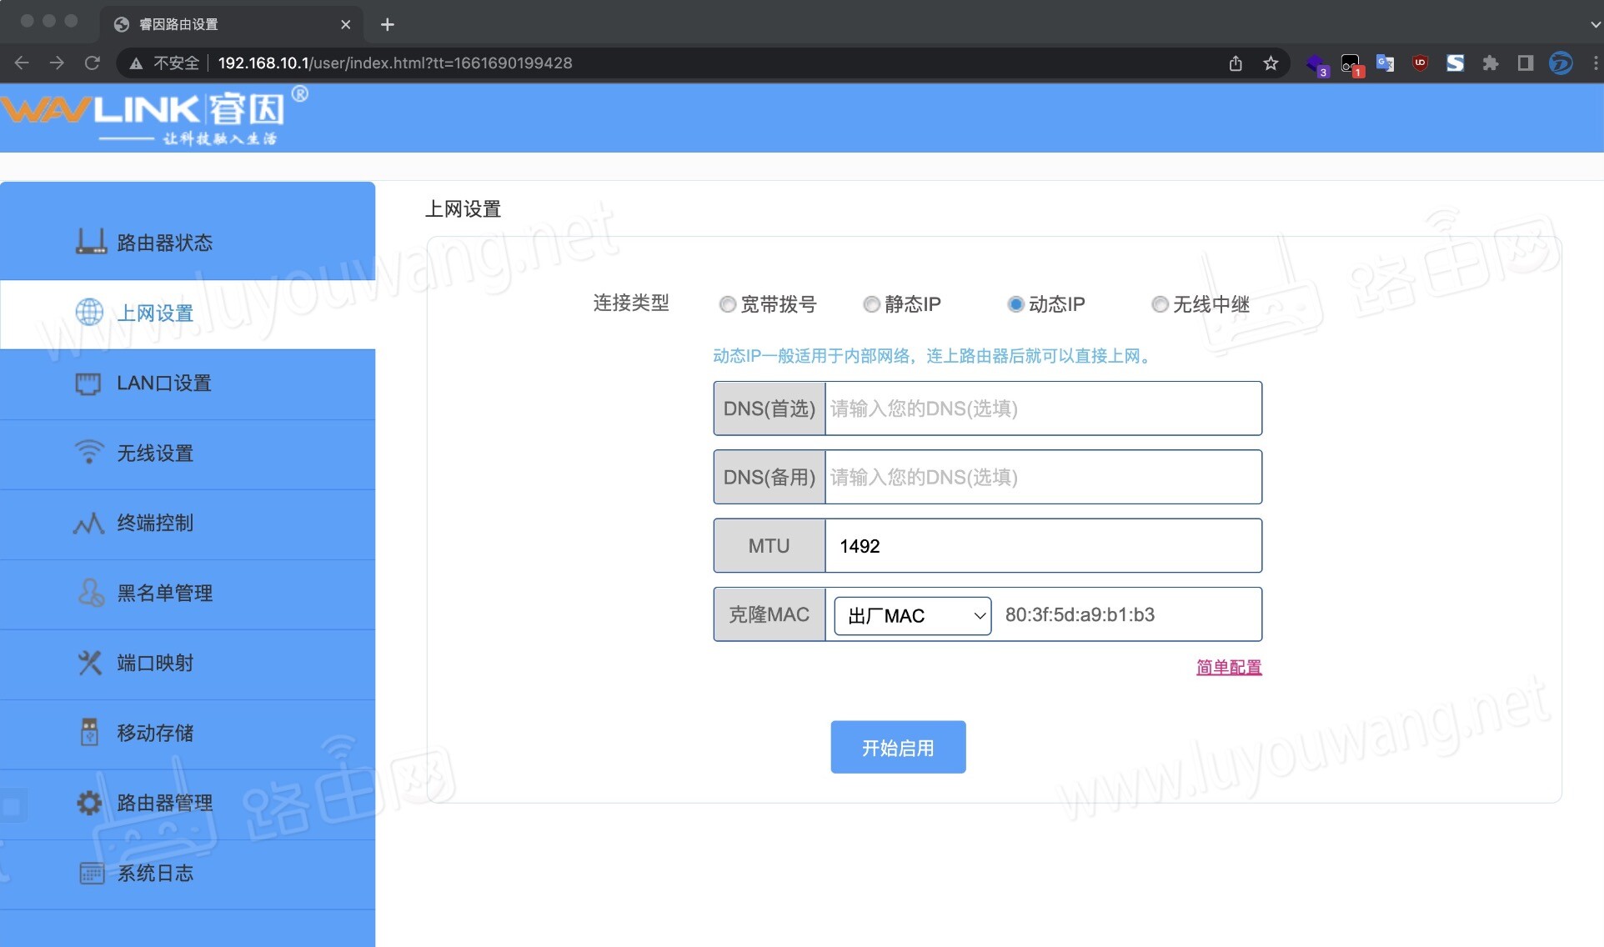Open the 简单配置 link
Screen dimensions: 1604x947
click(x=1228, y=667)
